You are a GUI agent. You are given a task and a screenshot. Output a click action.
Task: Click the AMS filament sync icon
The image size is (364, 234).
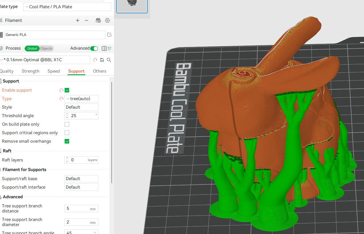point(98,20)
